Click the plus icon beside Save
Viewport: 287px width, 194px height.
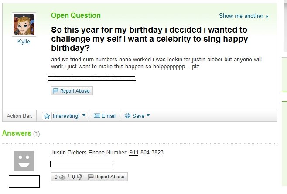coord(127,116)
